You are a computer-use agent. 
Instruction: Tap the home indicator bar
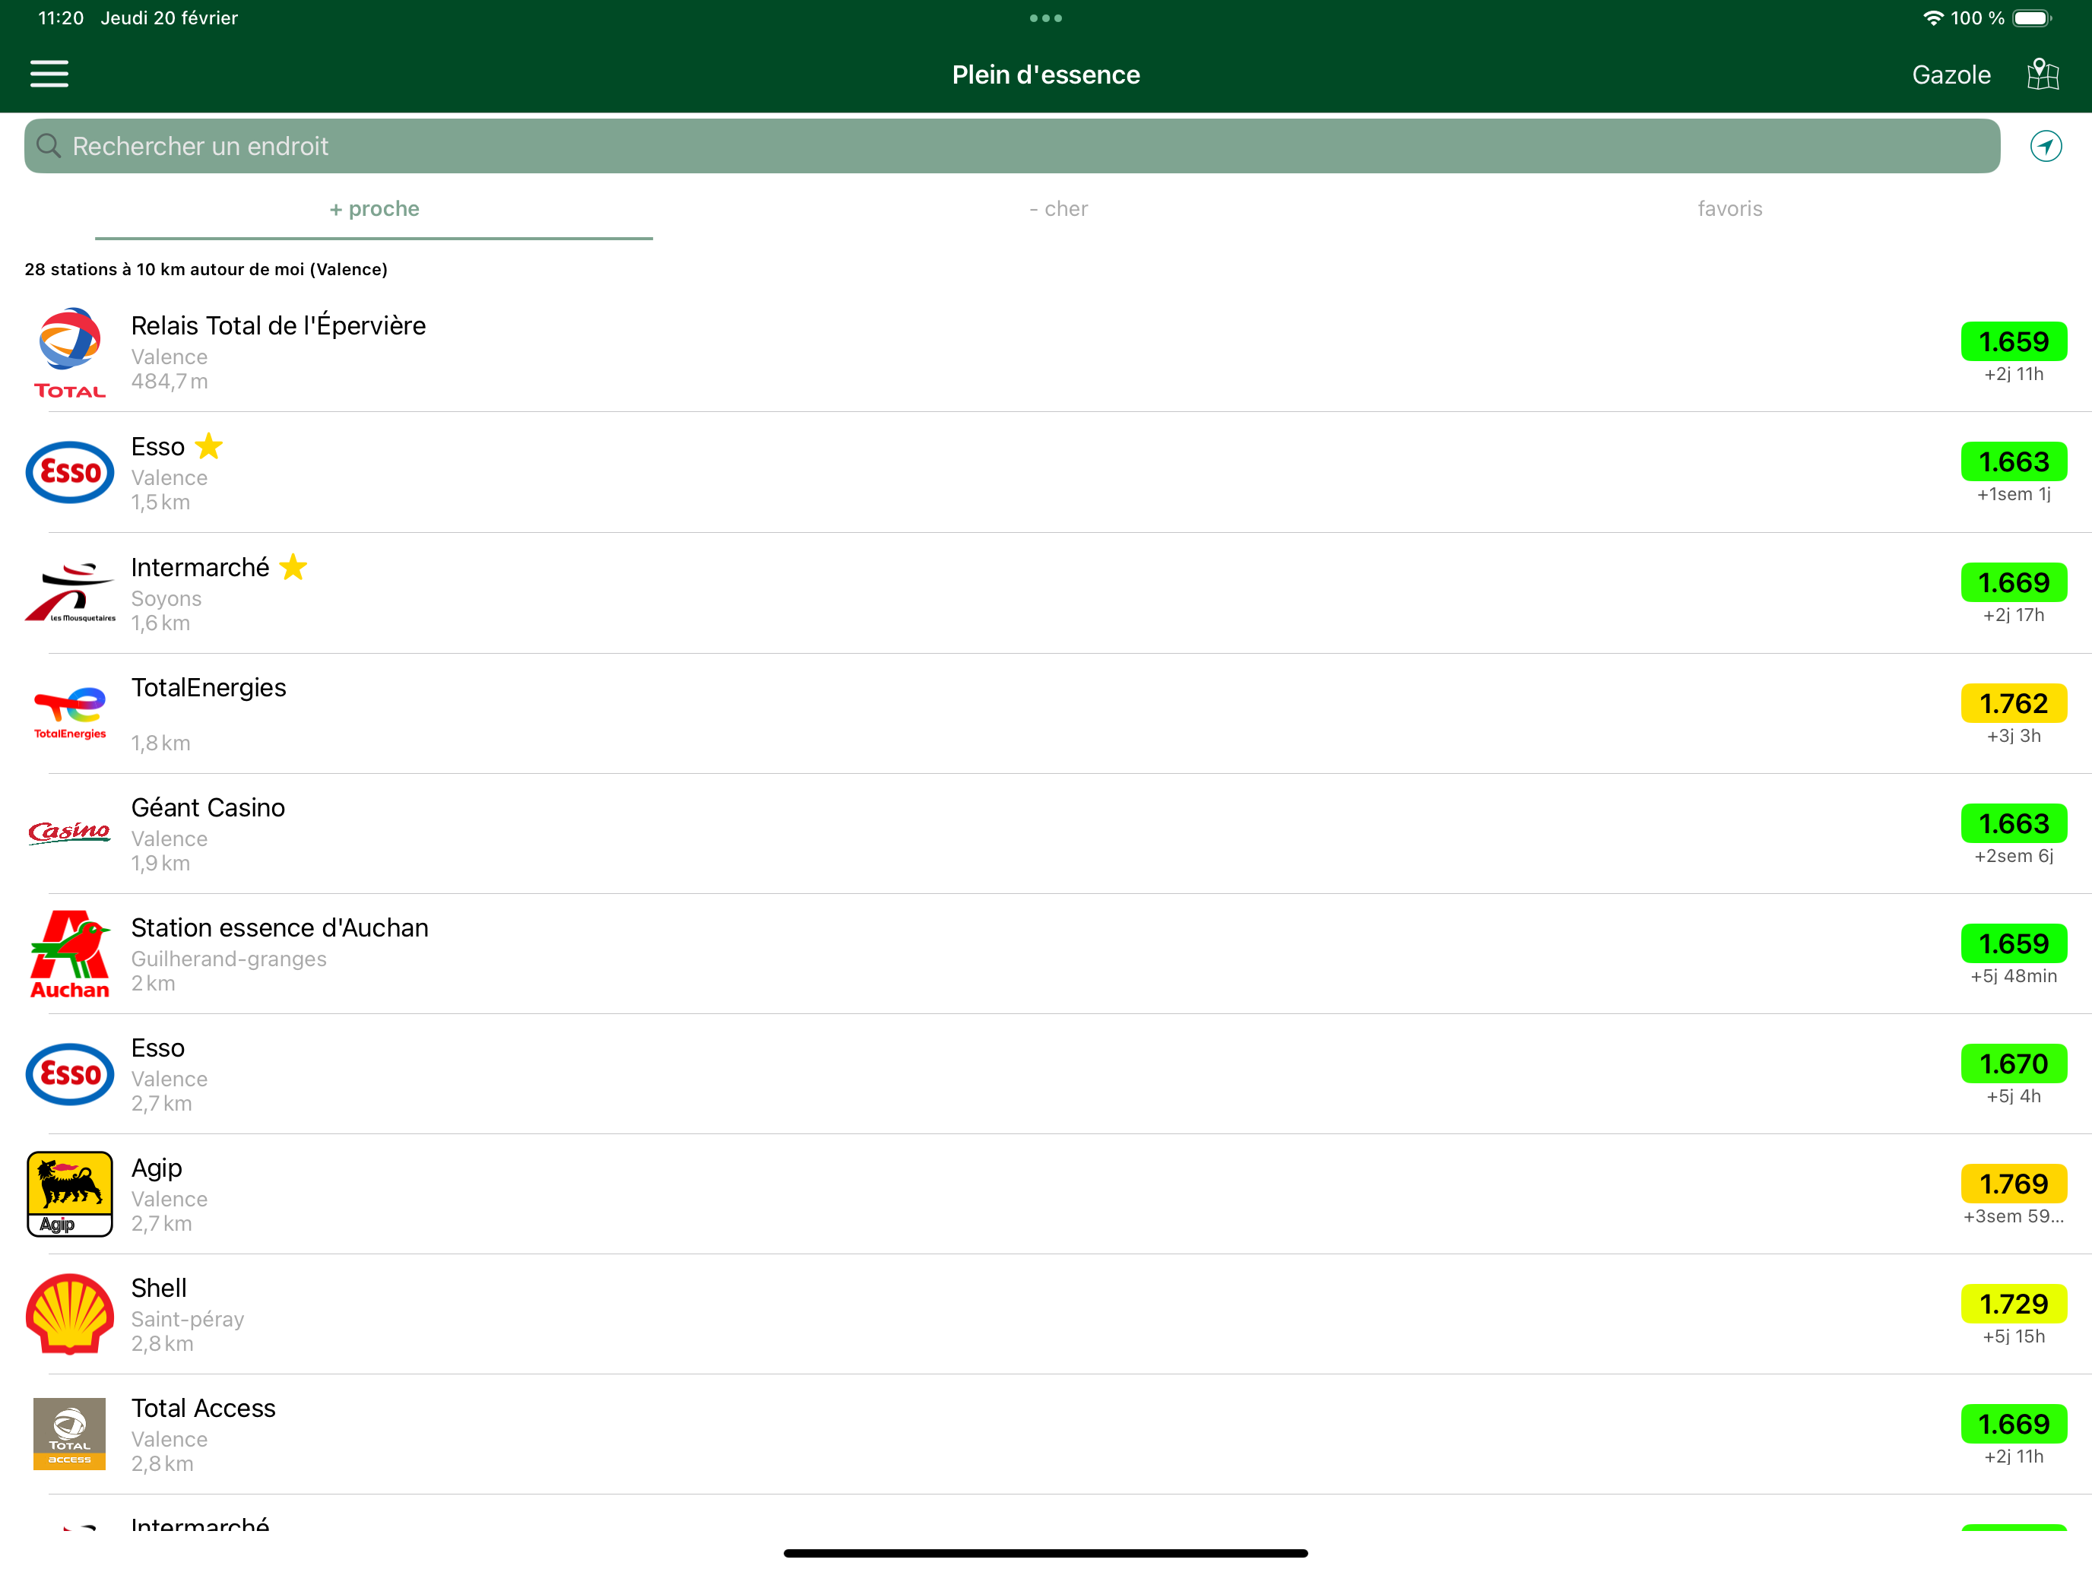pyautogui.click(x=1046, y=1553)
